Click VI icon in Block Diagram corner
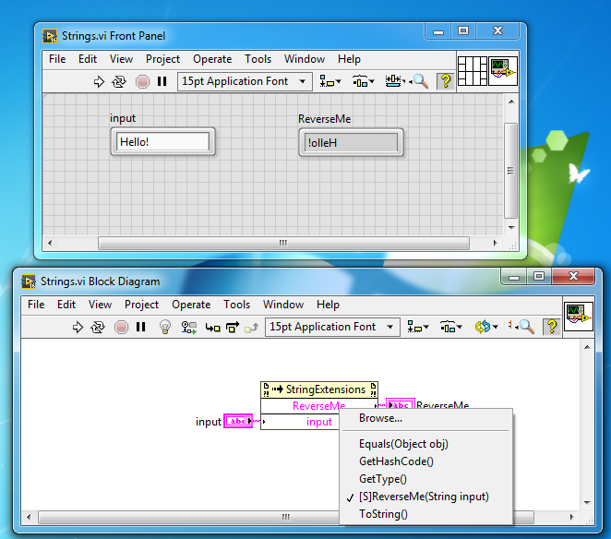611x539 pixels. click(x=579, y=317)
